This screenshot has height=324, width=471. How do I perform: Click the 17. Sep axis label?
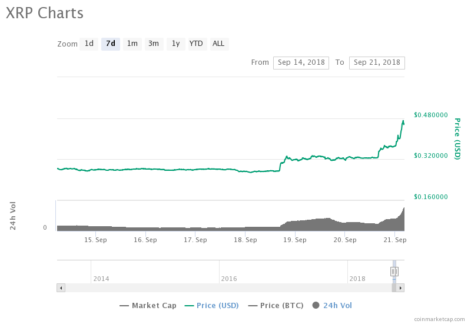[x=195, y=240]
